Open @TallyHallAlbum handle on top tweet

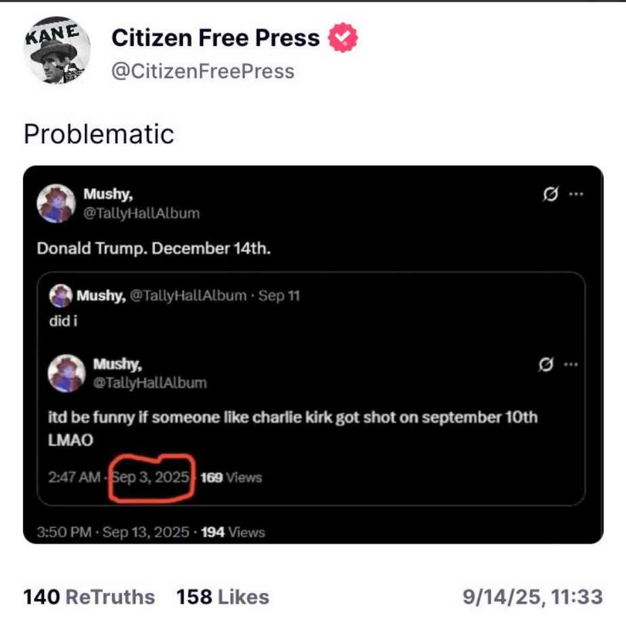[141, 213]
